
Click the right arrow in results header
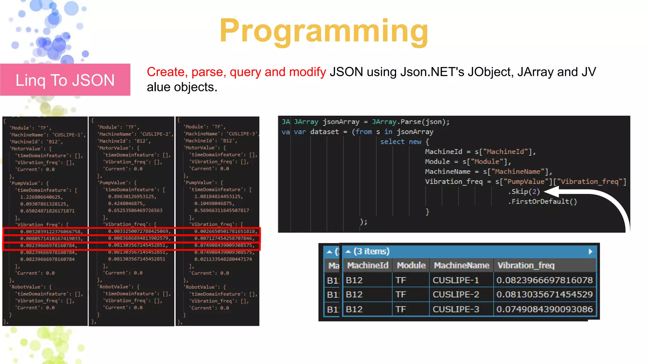click(x=590, y=252)
